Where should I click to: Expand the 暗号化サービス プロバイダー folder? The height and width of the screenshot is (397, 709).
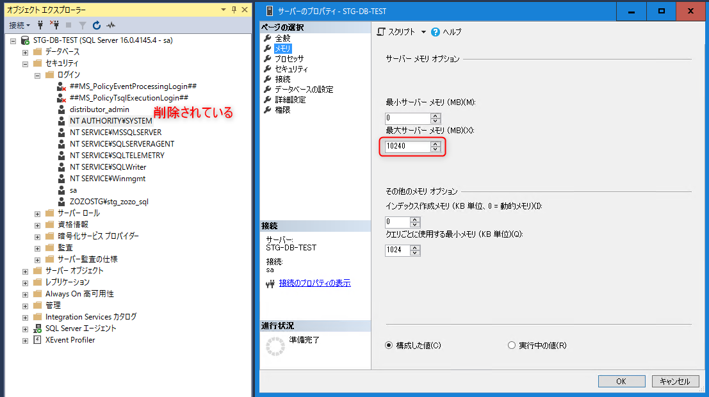click(38, 237)
